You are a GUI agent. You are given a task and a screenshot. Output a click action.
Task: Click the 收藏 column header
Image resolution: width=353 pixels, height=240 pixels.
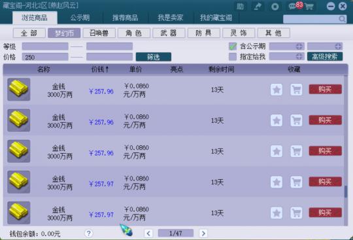coord(294,69)
